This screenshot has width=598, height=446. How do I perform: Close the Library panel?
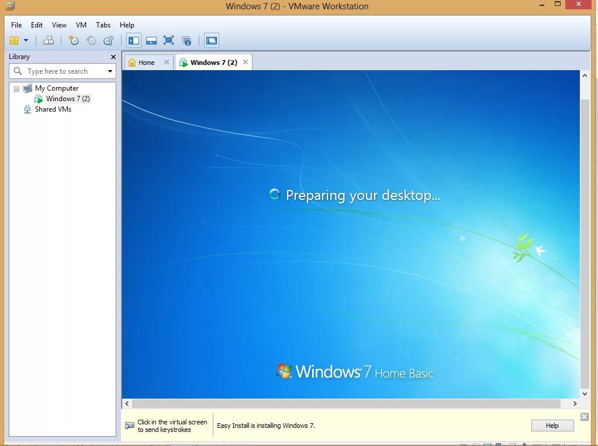113,57
